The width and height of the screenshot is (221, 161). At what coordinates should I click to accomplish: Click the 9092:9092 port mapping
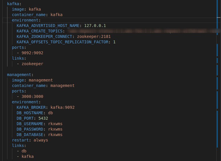coord(32,53)
